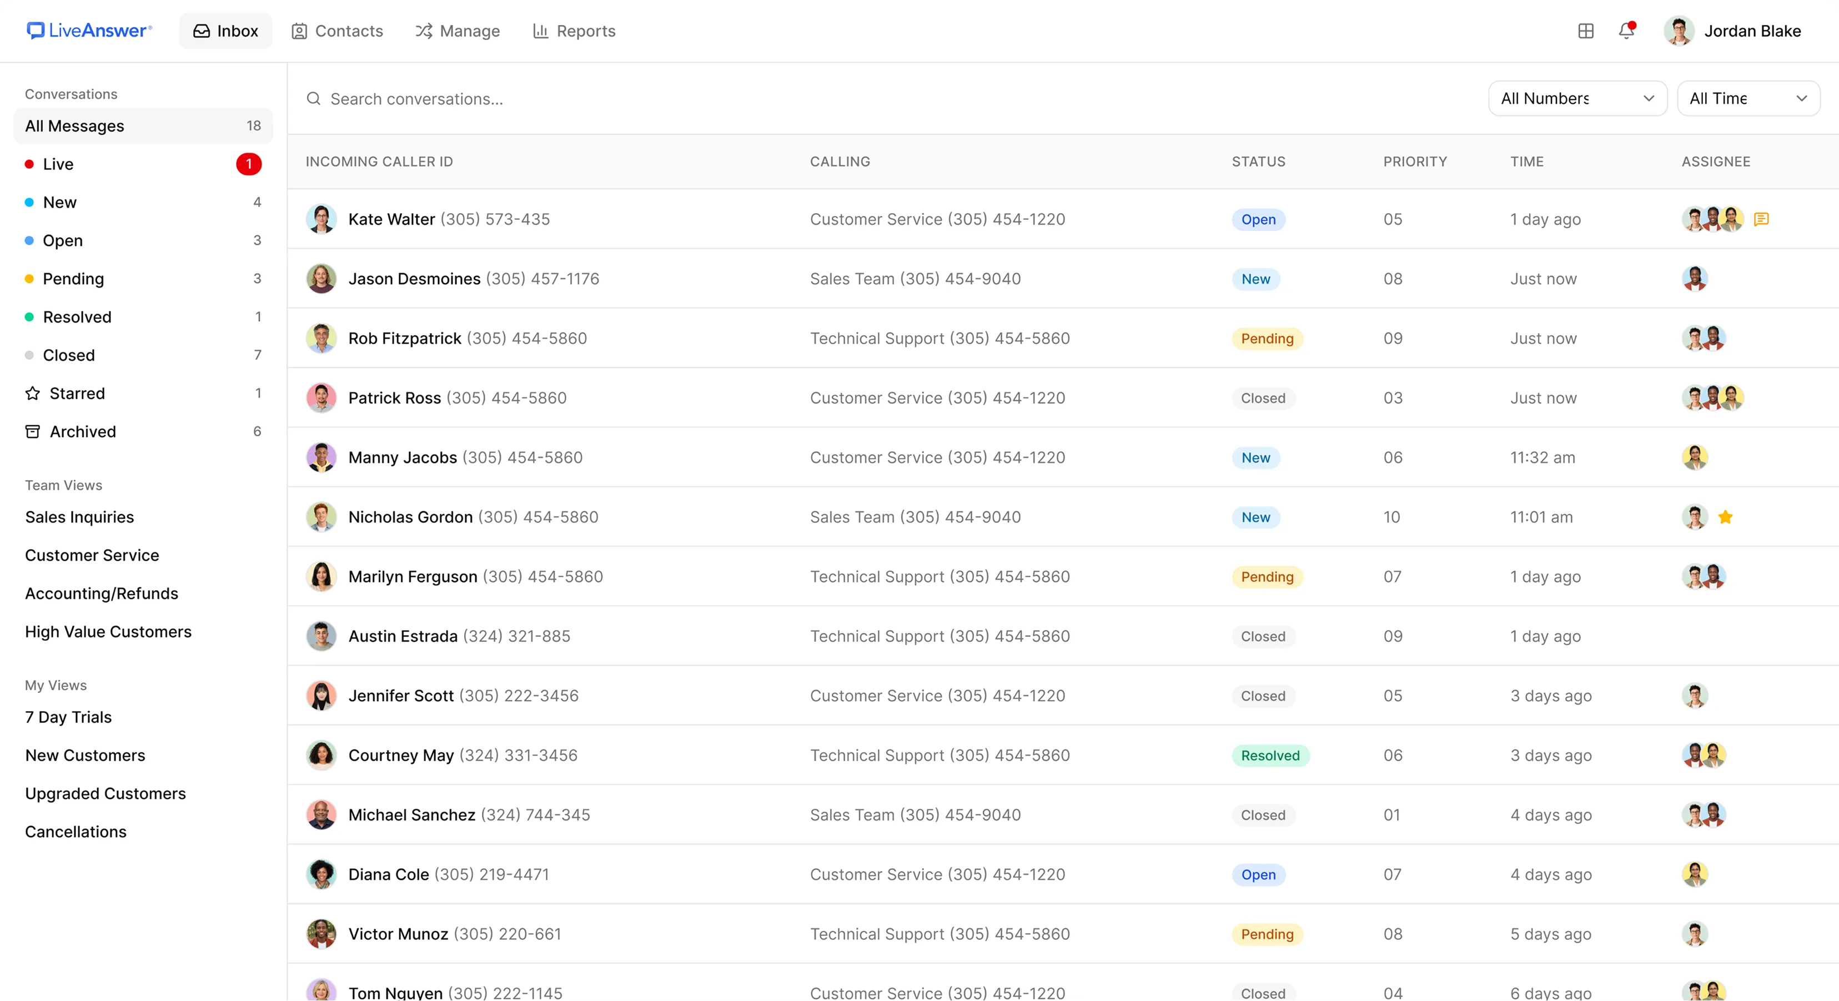Click Jordan Blake's profile avatar
Screen dimensions: 1839x1001
[x=1679, y=31]
